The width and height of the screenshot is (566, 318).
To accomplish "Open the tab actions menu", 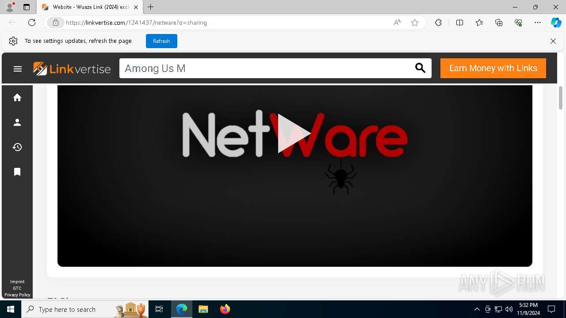I will [x=27, y=7].
